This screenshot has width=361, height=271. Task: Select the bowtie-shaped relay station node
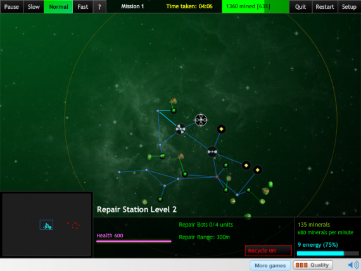coord(212,152)
